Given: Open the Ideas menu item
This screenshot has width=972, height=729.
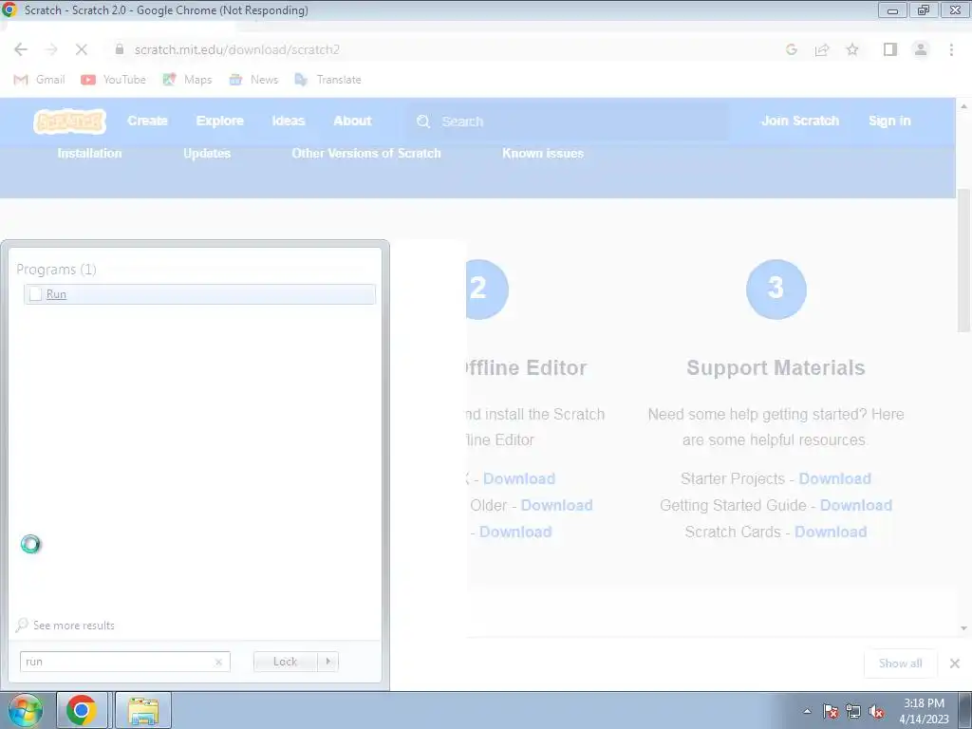Looking at the screenshot, I should coord(289,121).
